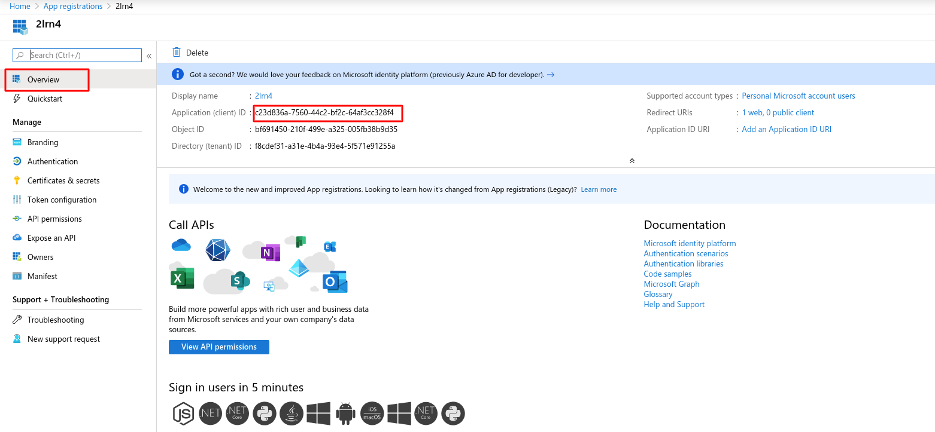The image size is (935, 432).
Task: Click the Authentication sidebar icon
Action: coord(17,161)
